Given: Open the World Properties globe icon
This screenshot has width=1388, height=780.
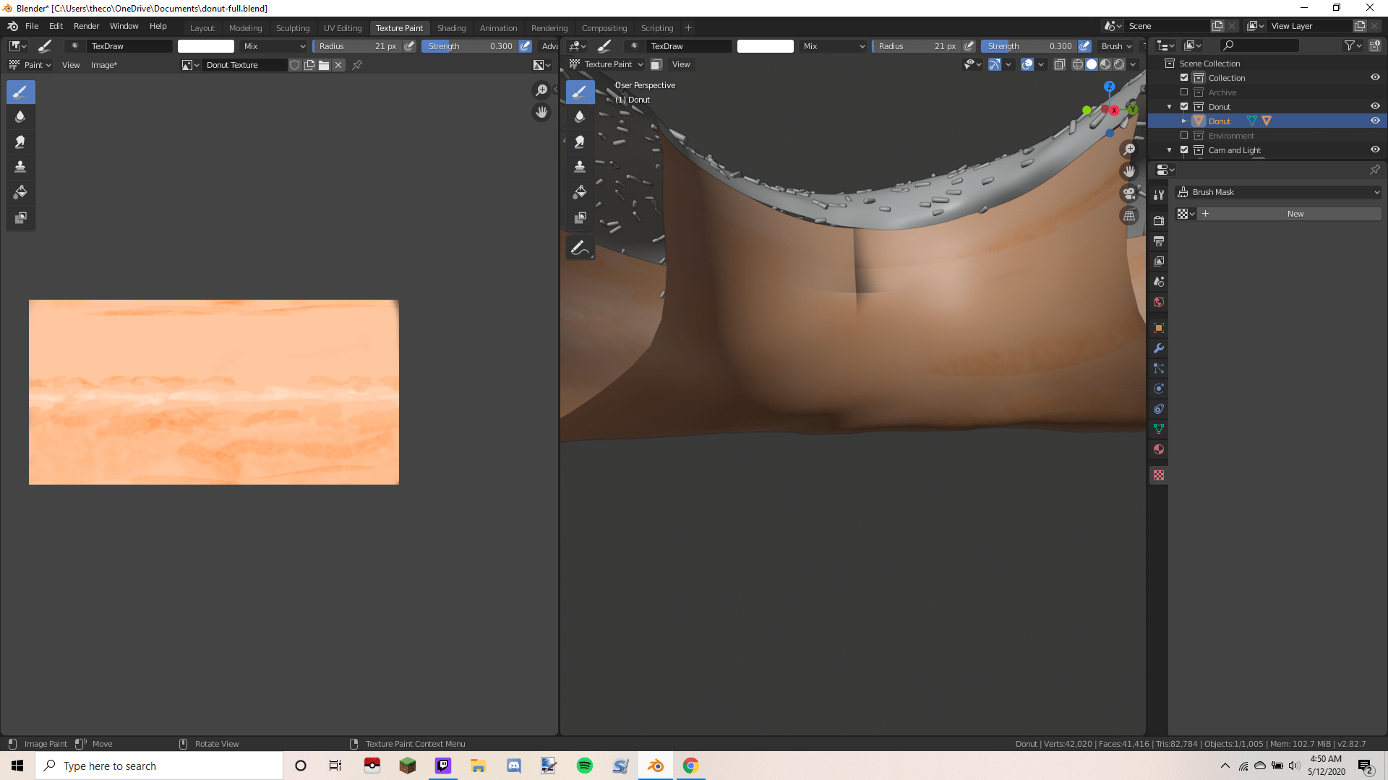Looking at the screenshot, I should coord(1158,302).
